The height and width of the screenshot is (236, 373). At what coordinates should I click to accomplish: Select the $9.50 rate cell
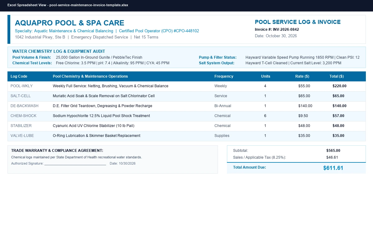[x=303, y=116]
